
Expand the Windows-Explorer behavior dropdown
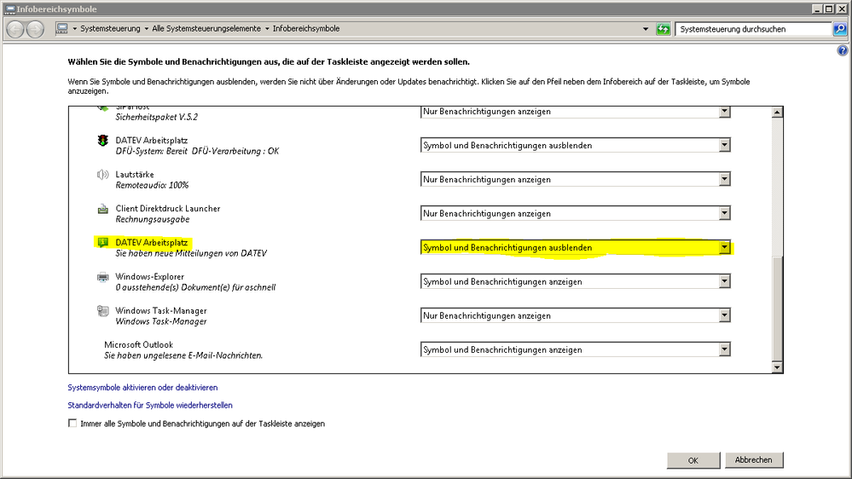[x=724, y=282]
